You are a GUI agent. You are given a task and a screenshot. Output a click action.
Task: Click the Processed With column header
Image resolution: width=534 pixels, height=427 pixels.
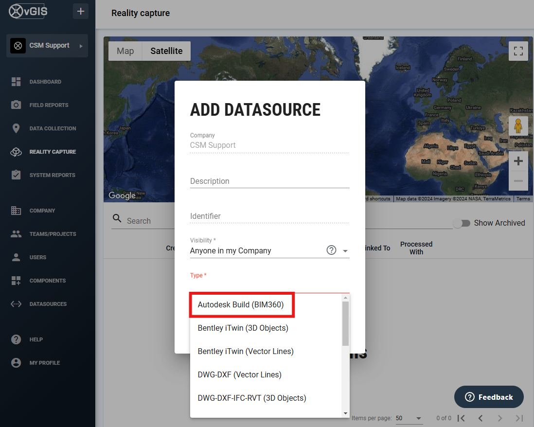[x=416, y=248]
